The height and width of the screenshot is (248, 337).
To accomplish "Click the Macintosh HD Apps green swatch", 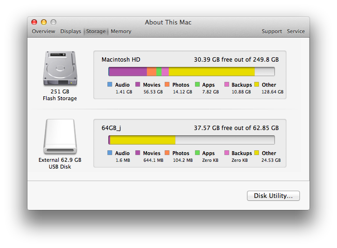I will (197, 84).
